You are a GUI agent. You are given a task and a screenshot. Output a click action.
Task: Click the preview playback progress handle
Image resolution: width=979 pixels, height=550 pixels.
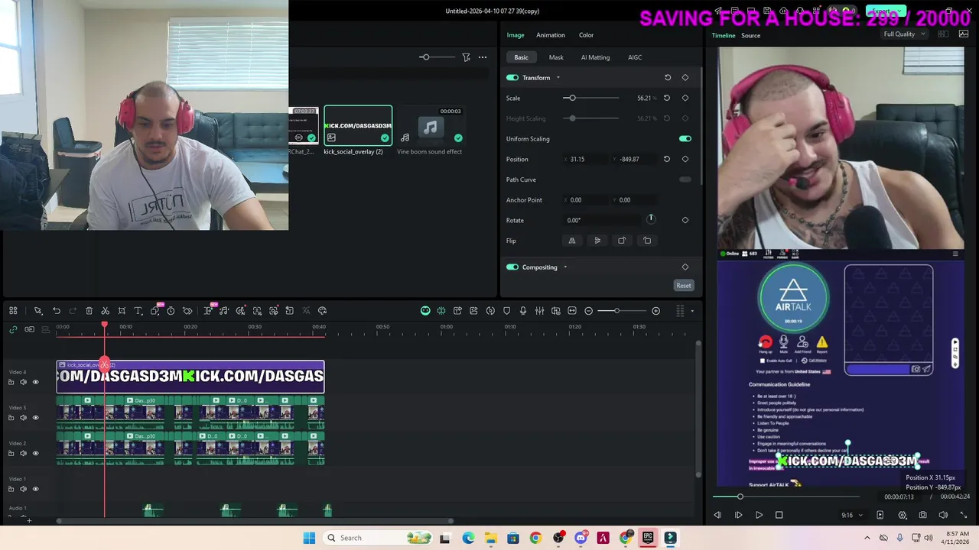click(x=740, y=497)
